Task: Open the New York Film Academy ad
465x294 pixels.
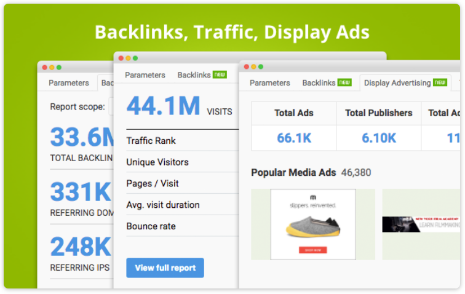Action: click(421, 224)
